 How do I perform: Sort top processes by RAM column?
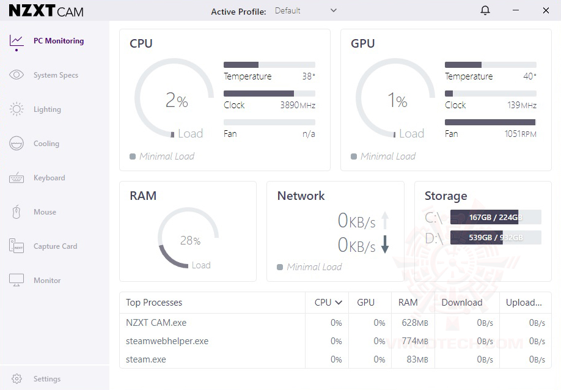click(408, 303)
